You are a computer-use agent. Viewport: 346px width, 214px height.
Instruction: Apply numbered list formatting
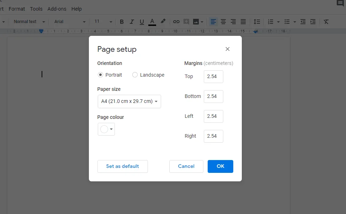click(x=271, y=22)
